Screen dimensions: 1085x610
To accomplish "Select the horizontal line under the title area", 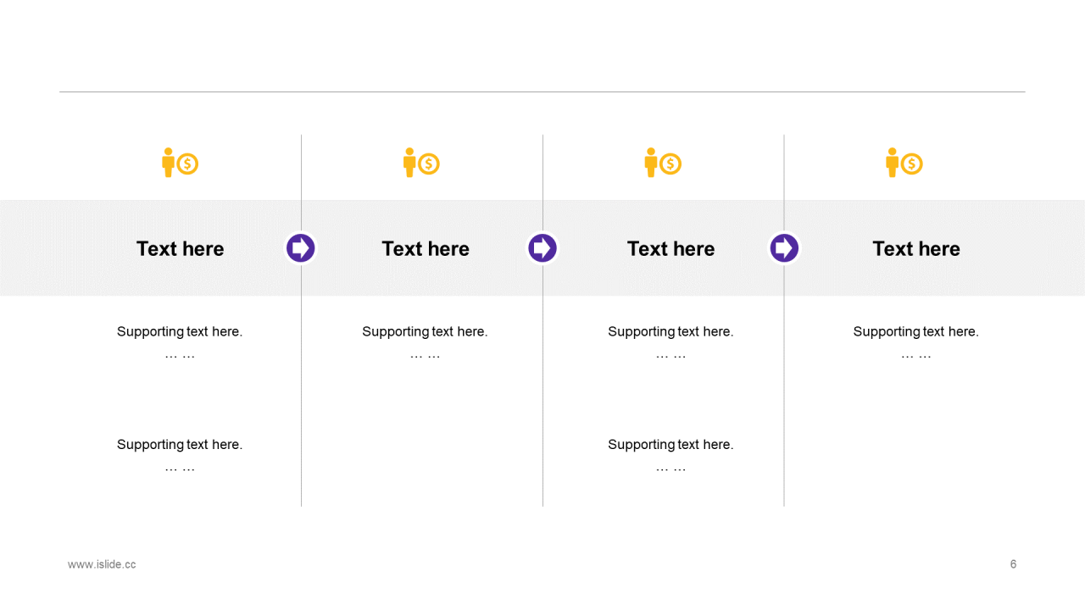I will coord(542,91).
